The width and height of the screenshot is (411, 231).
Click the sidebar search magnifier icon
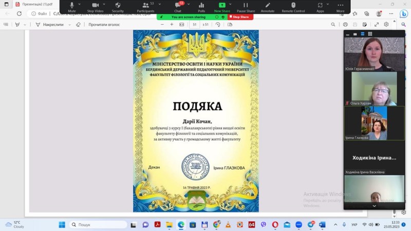[x=403, y=24]
